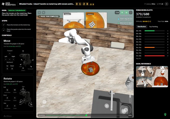Click the S key pitch clockwise
170x119 pixels.
tap(15, 98)
